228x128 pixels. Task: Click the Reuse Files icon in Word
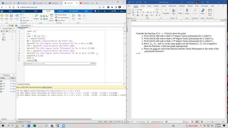pyautogui.click(x=210, y=10)
